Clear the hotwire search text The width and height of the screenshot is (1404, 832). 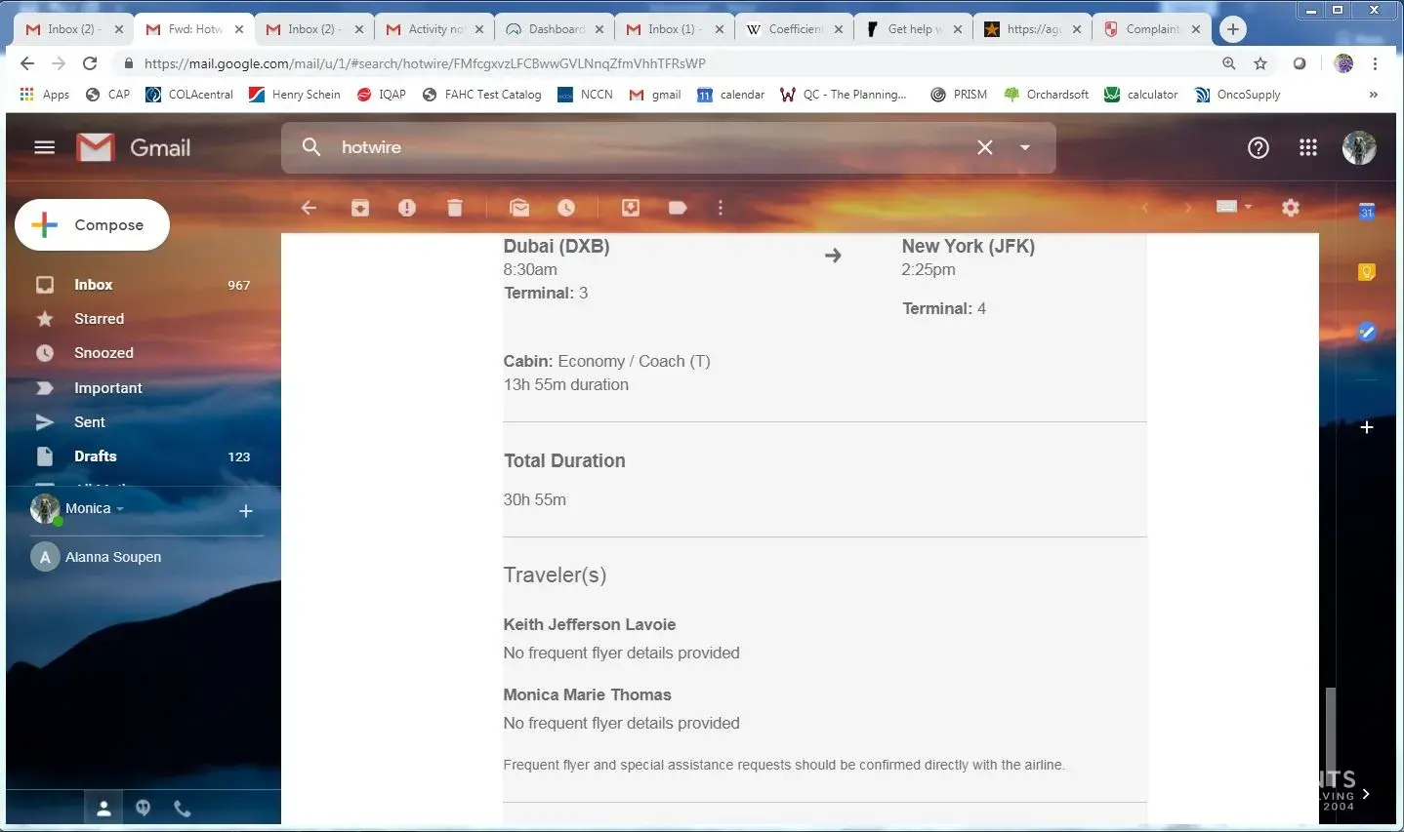pos(984,147)
